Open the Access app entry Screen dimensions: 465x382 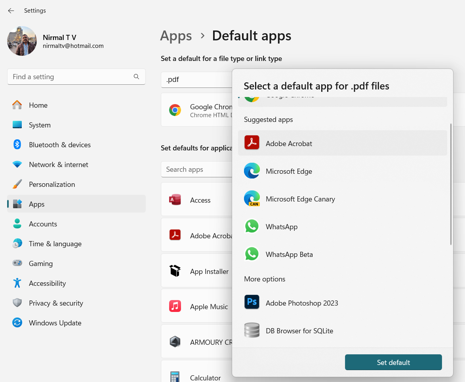[196, 199]
